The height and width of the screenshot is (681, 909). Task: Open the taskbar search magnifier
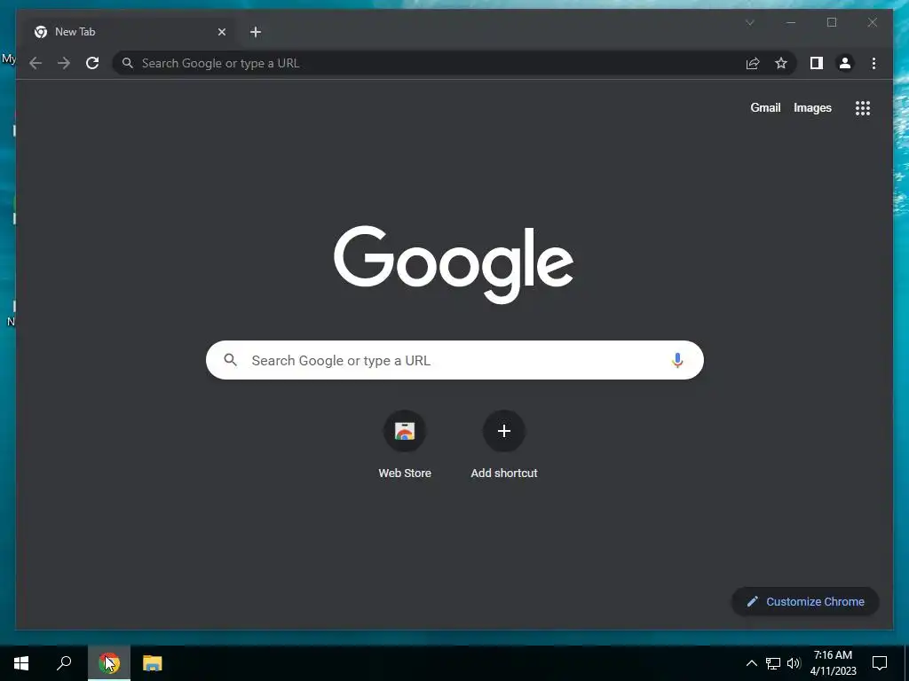coord(64,663)
